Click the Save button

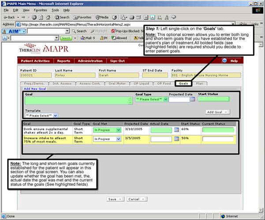pyautogui.click(x=116, y=199)
